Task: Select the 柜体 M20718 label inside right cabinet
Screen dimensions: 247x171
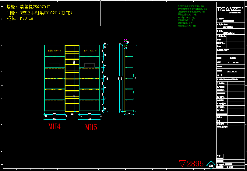Action: (x=90, y=51)
